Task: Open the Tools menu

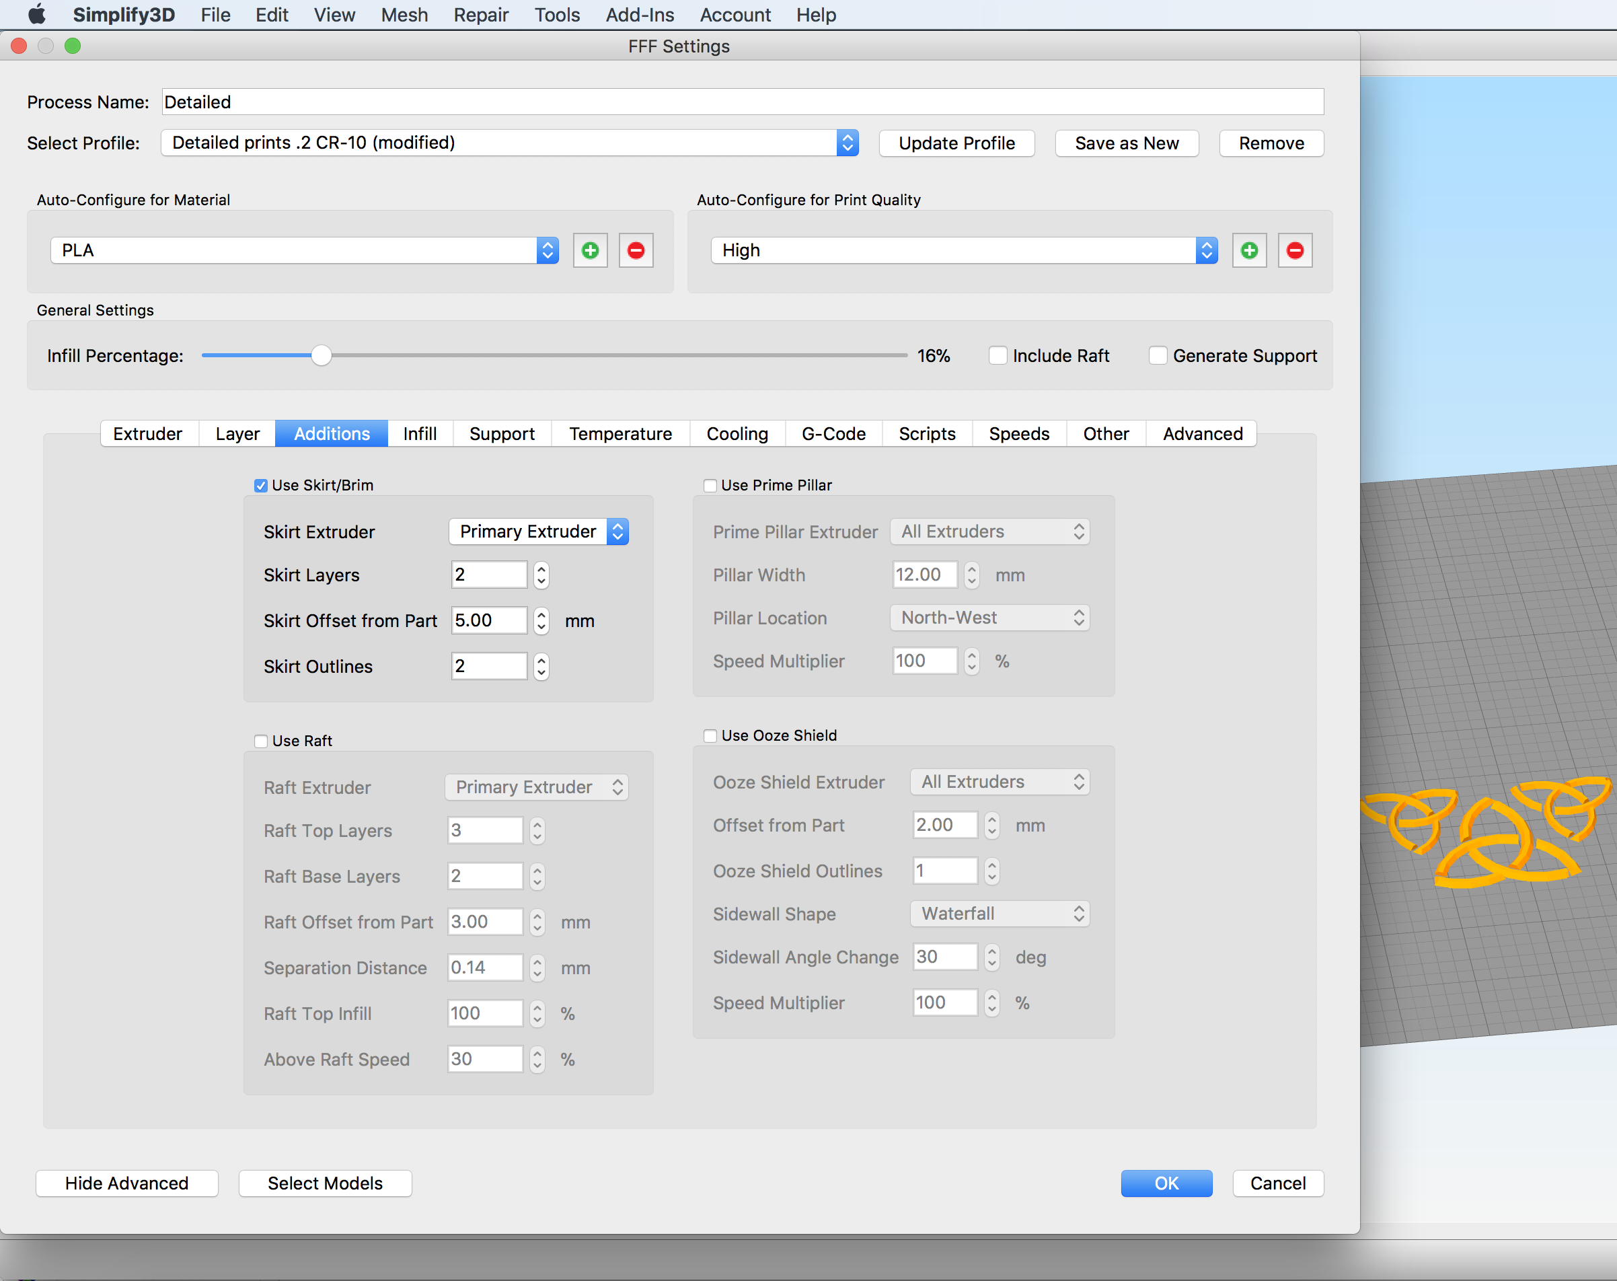Action: pos(557,15)
